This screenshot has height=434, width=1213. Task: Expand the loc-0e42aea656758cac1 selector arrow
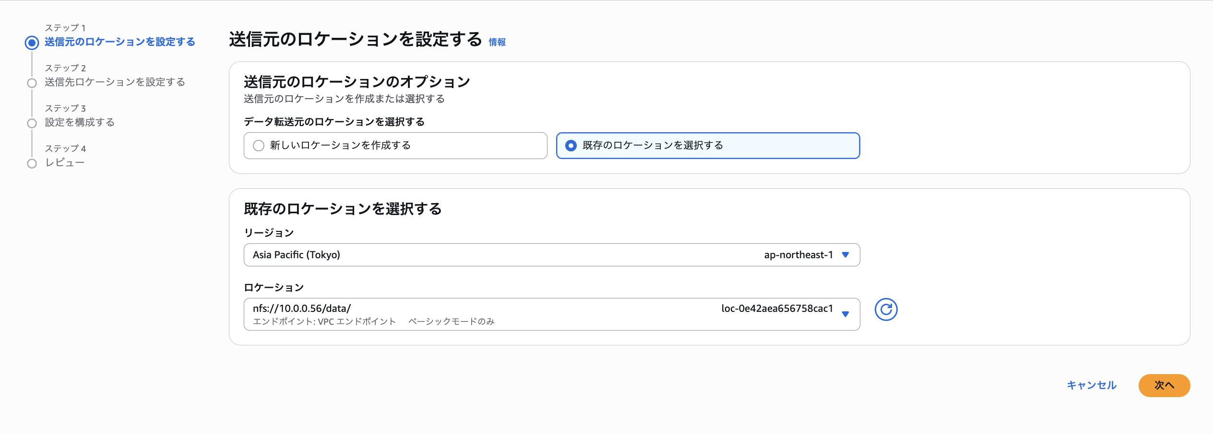tap(845, 315)
